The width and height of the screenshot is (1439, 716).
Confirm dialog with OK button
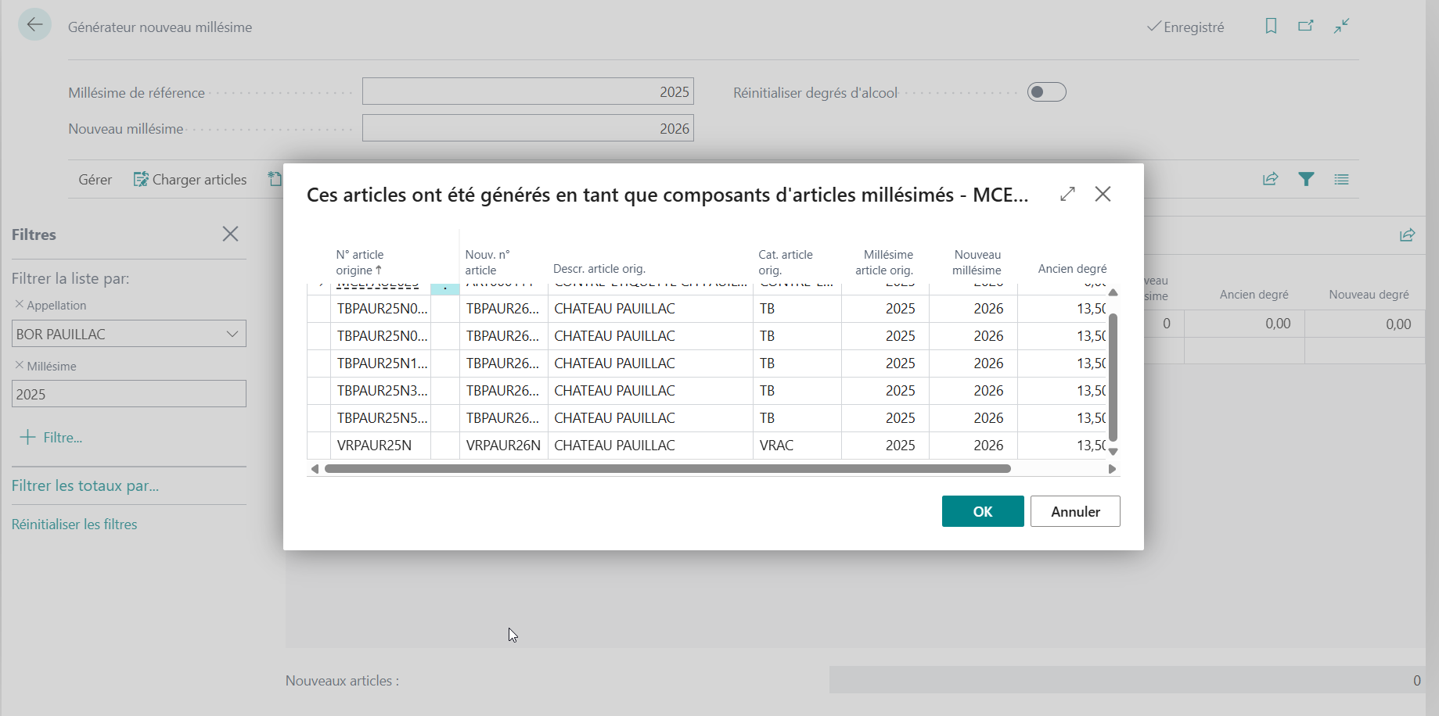click(983, 511)
